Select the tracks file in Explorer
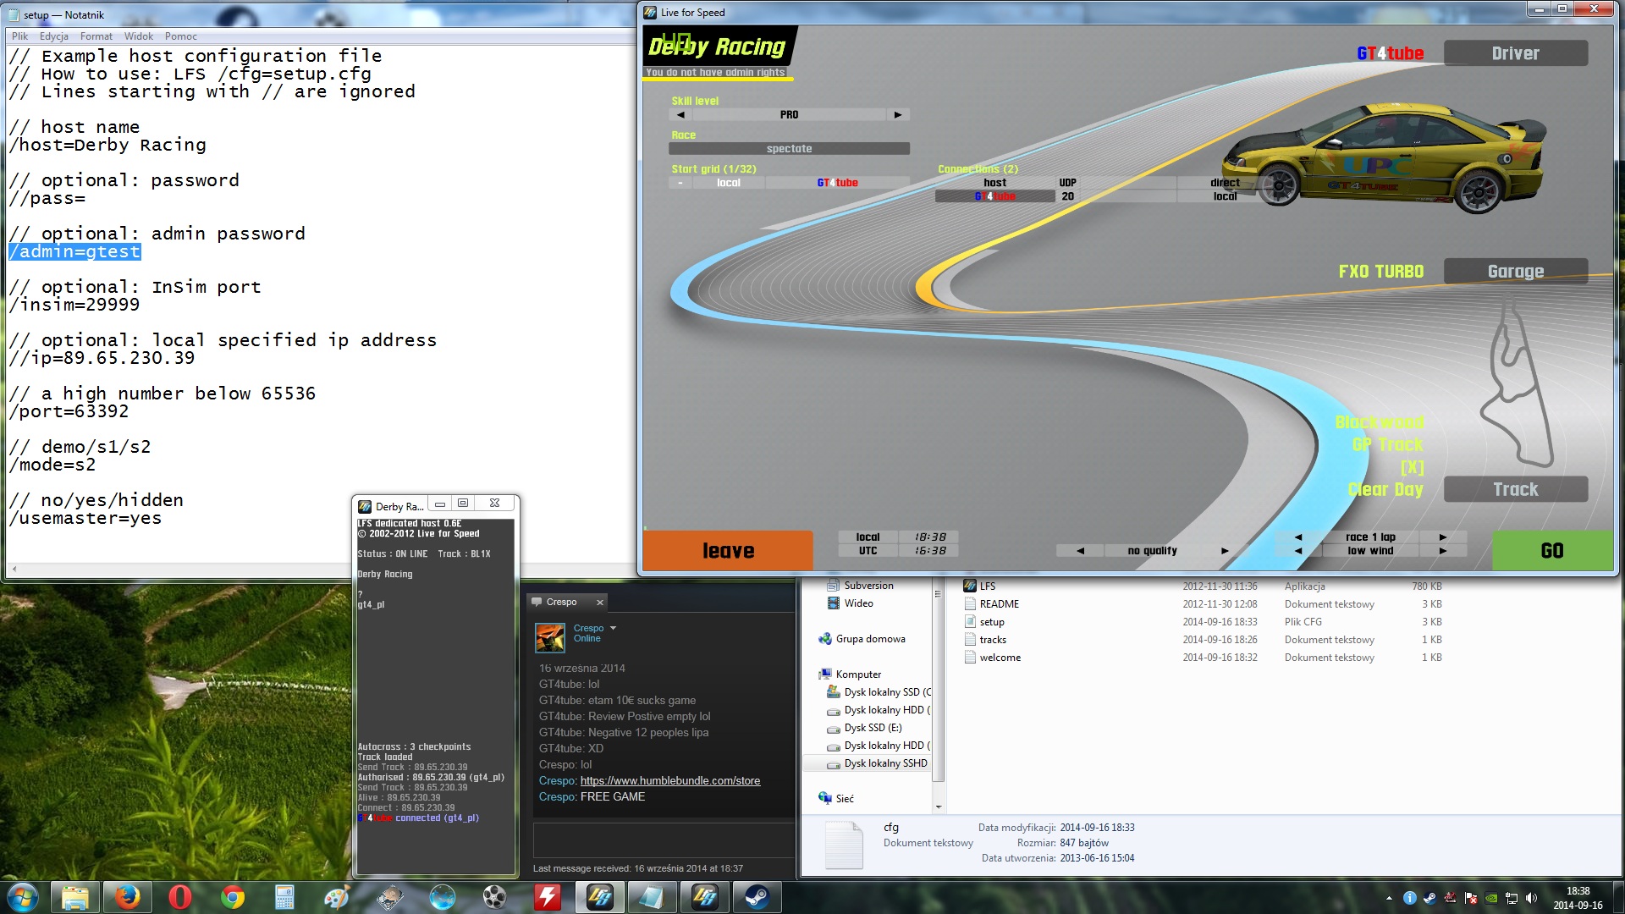This screenshot has height=914, width=1625. point(993,640)
